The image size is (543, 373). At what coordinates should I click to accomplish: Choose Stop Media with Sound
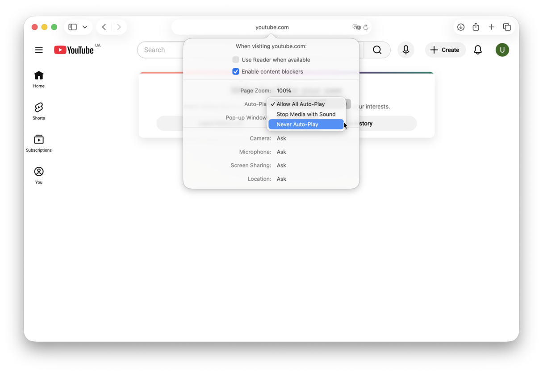[306, 114]
